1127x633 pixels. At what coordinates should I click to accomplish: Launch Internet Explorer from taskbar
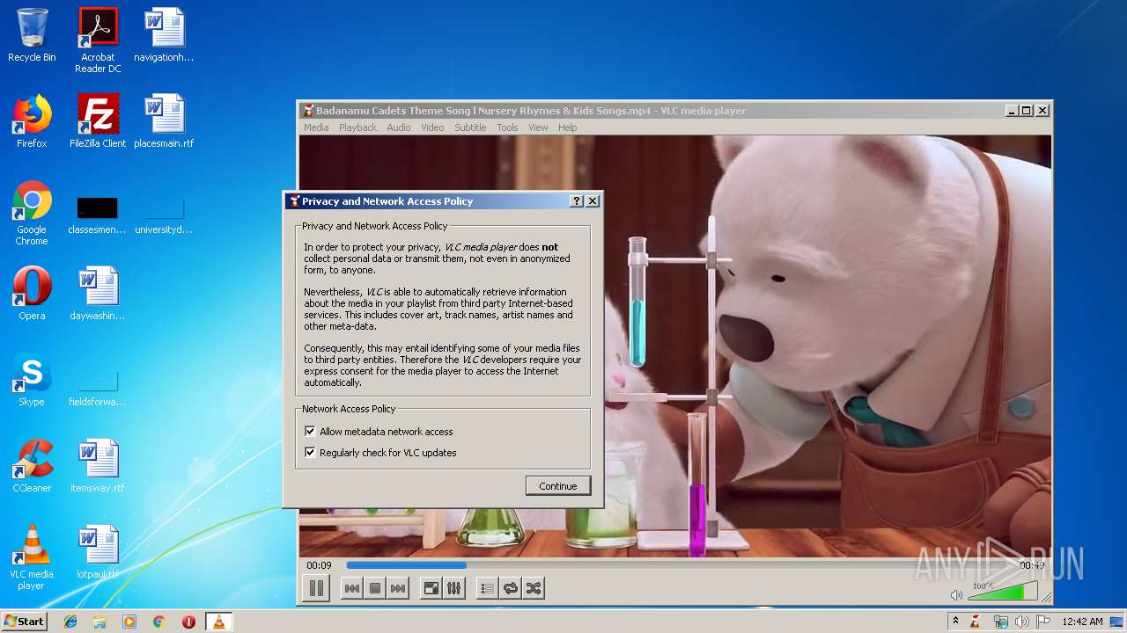click(70, 622)
